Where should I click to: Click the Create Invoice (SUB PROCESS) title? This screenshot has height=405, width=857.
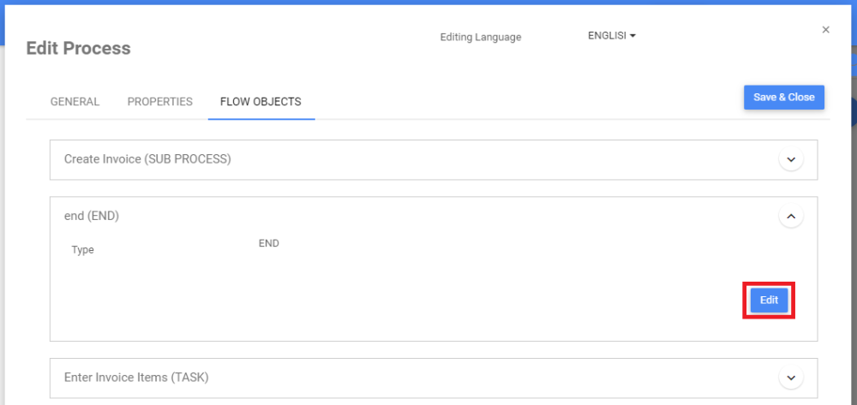pyautogui.click(x=147, y=159)
